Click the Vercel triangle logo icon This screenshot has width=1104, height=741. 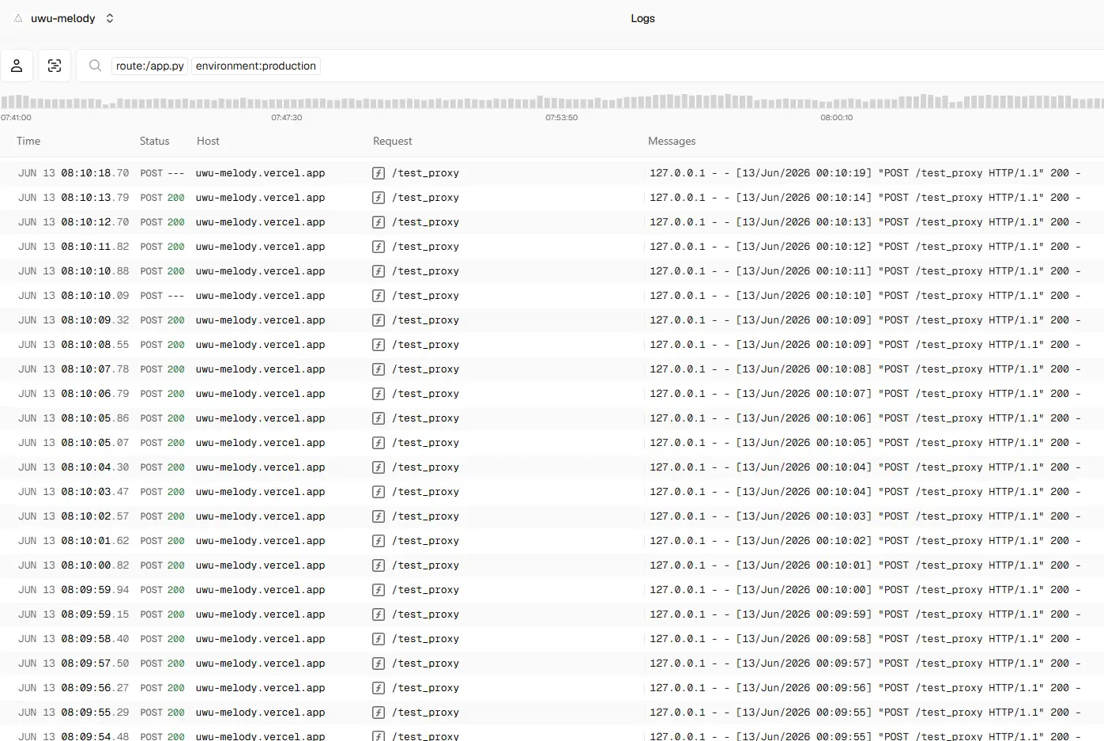tap(17, 18)
